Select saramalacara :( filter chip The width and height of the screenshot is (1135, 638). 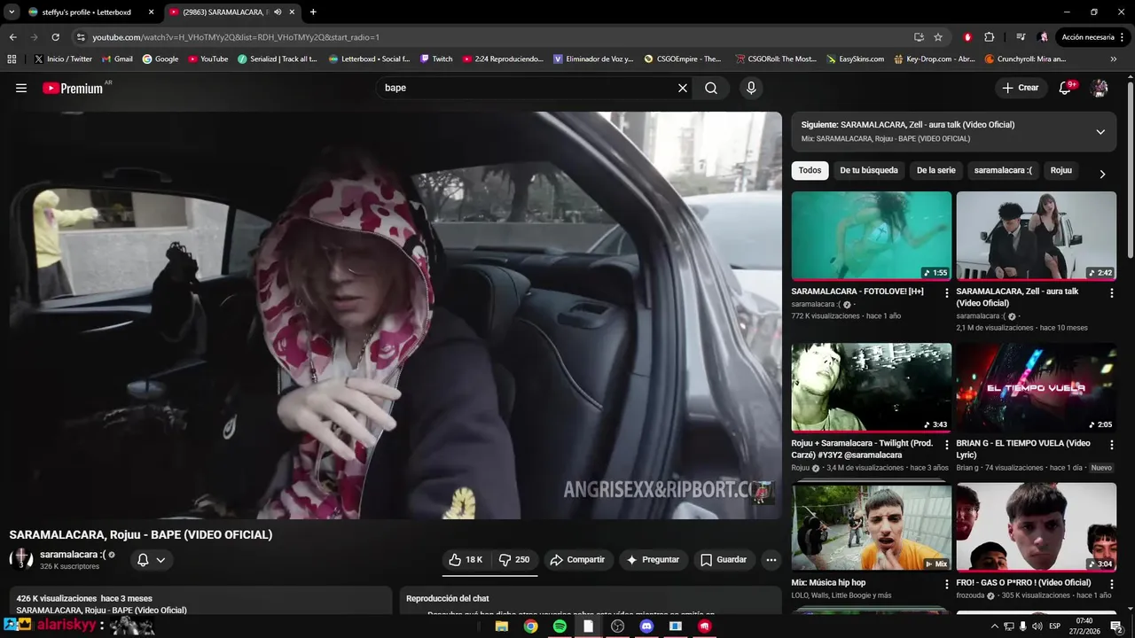1003,170
